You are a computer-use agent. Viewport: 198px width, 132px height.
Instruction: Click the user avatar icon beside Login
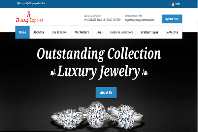[x=173, y=4]
